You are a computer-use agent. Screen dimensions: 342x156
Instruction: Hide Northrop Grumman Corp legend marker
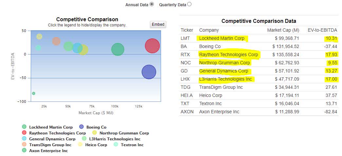95,133
